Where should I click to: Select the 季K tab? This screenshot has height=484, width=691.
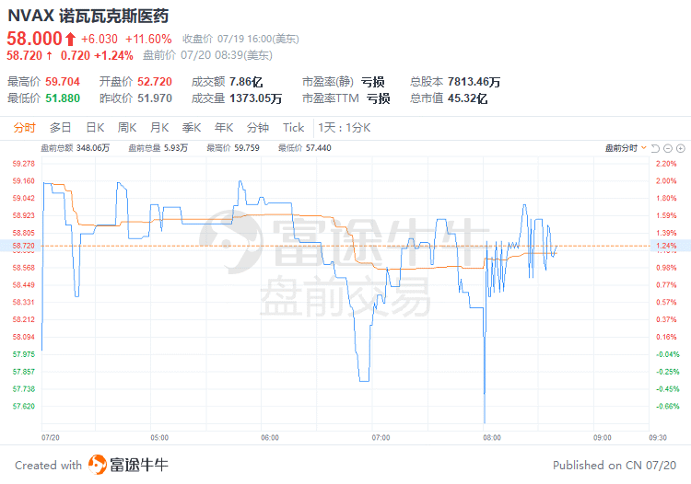point(192,128)
